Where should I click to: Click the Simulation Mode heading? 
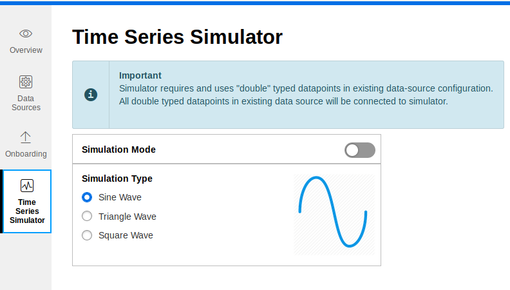118,150
